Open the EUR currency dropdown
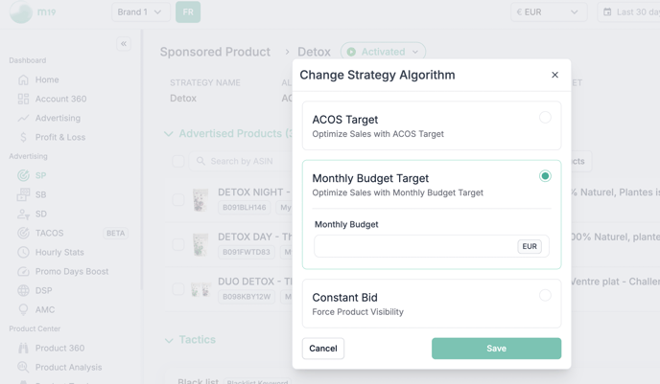Screen dimensions: 660x384 [549, 12]
